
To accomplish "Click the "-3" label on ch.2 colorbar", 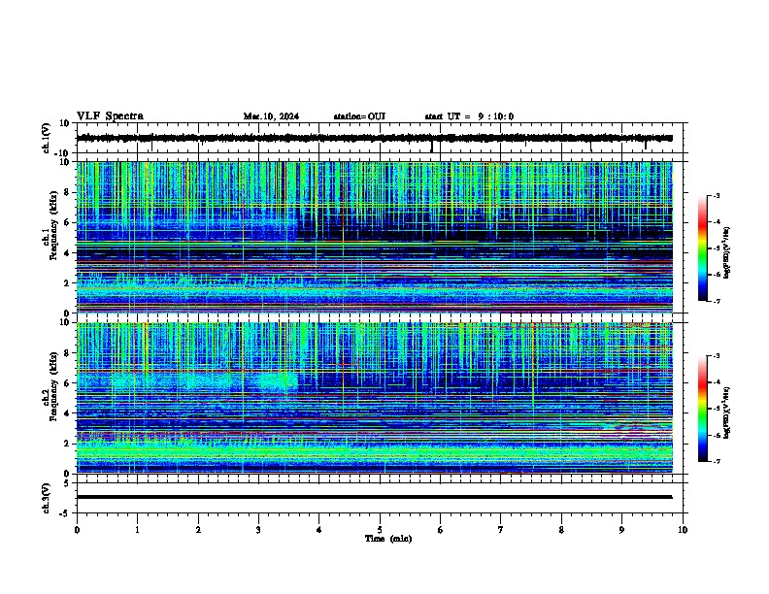I will 717,356.
